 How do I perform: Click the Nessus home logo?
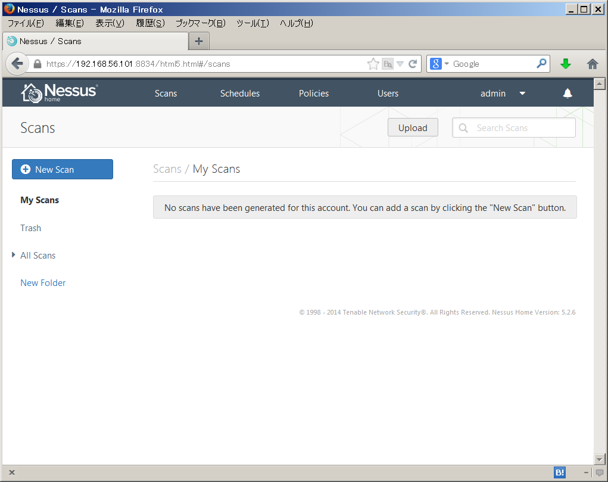coord(60,93)
